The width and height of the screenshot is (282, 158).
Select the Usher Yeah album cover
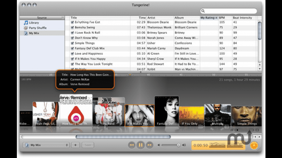46,114
